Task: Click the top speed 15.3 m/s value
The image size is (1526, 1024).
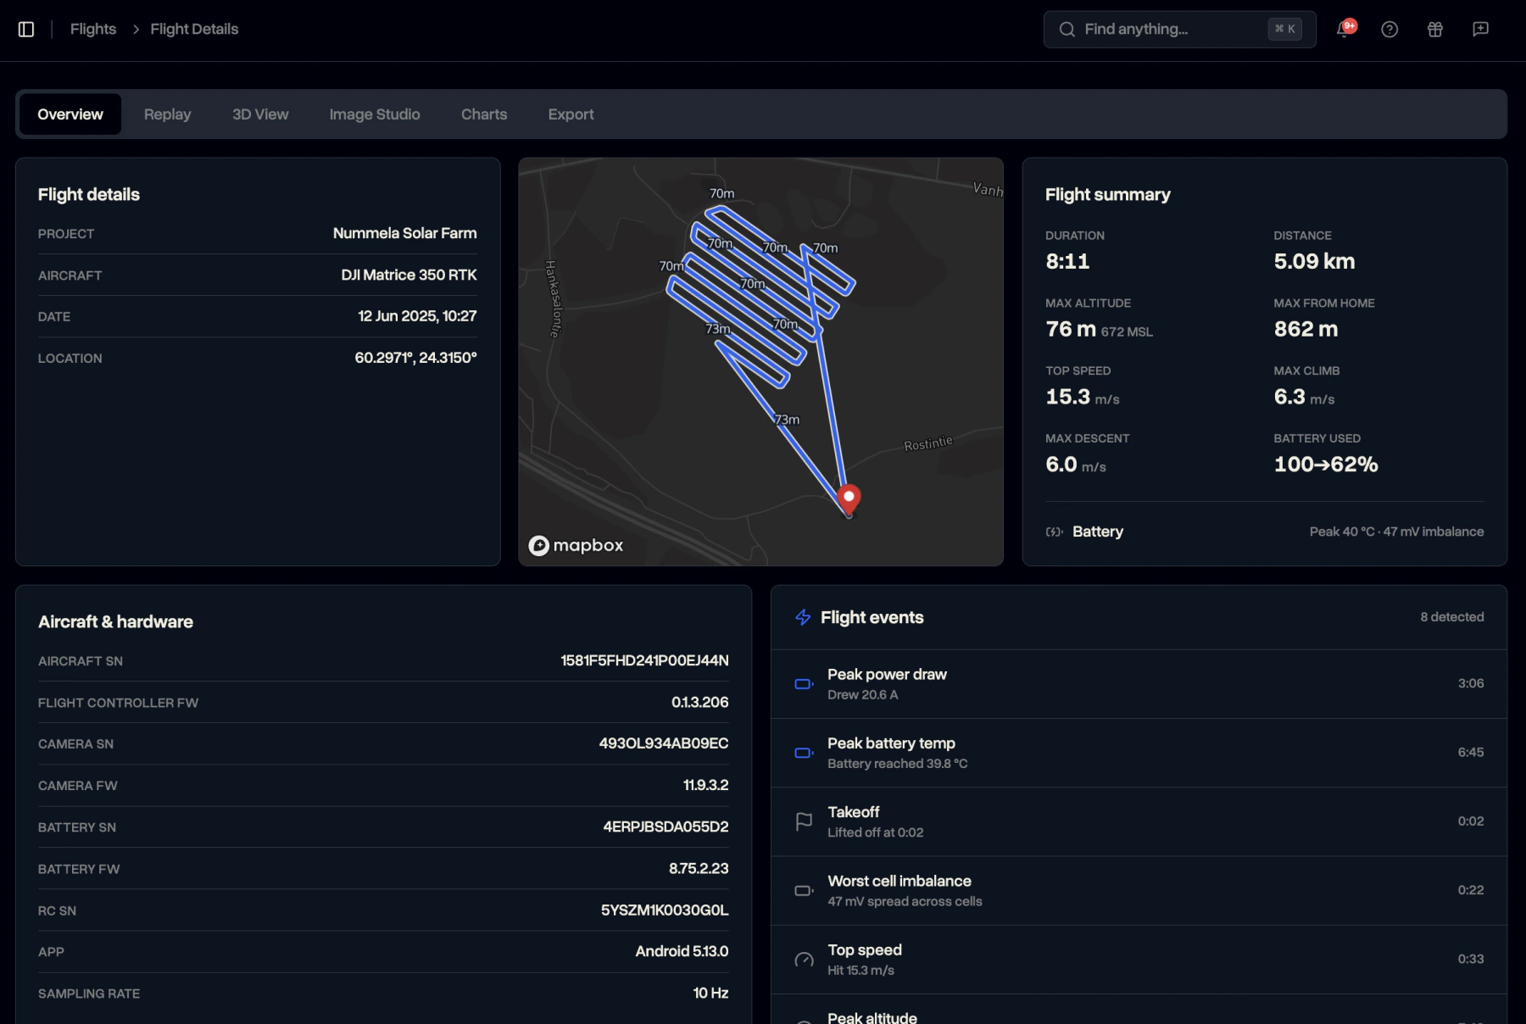Action: click(1083, 397)
